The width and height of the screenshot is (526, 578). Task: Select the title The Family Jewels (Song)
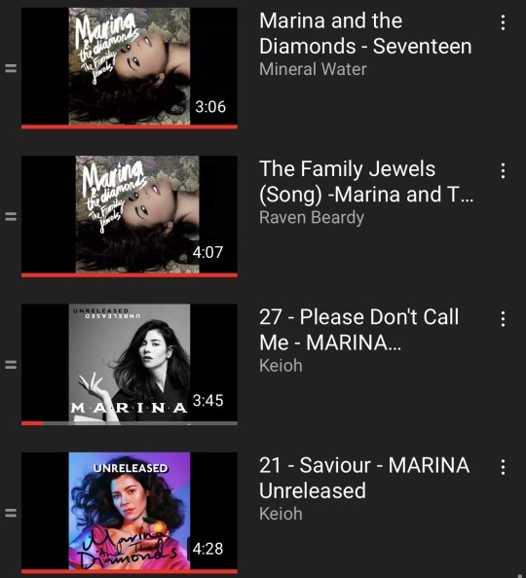click(366, 181)
